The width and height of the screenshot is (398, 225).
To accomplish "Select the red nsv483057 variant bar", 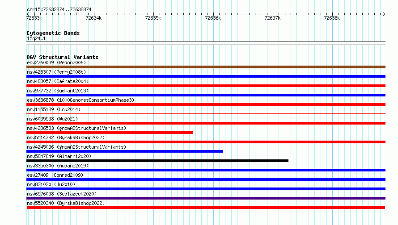I will coord(206,86).
